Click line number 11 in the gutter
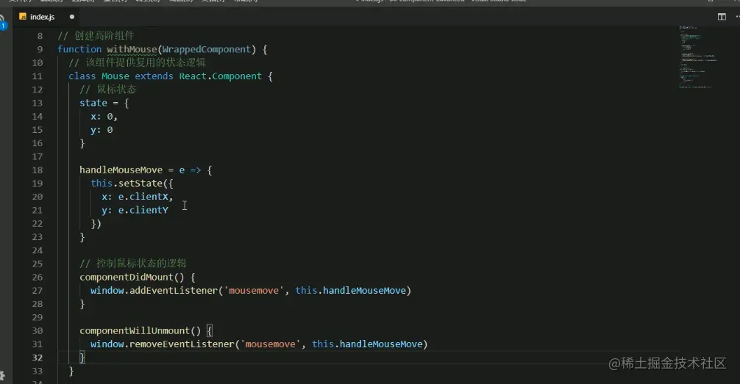 pyautogui.click(x=38, y=76)
